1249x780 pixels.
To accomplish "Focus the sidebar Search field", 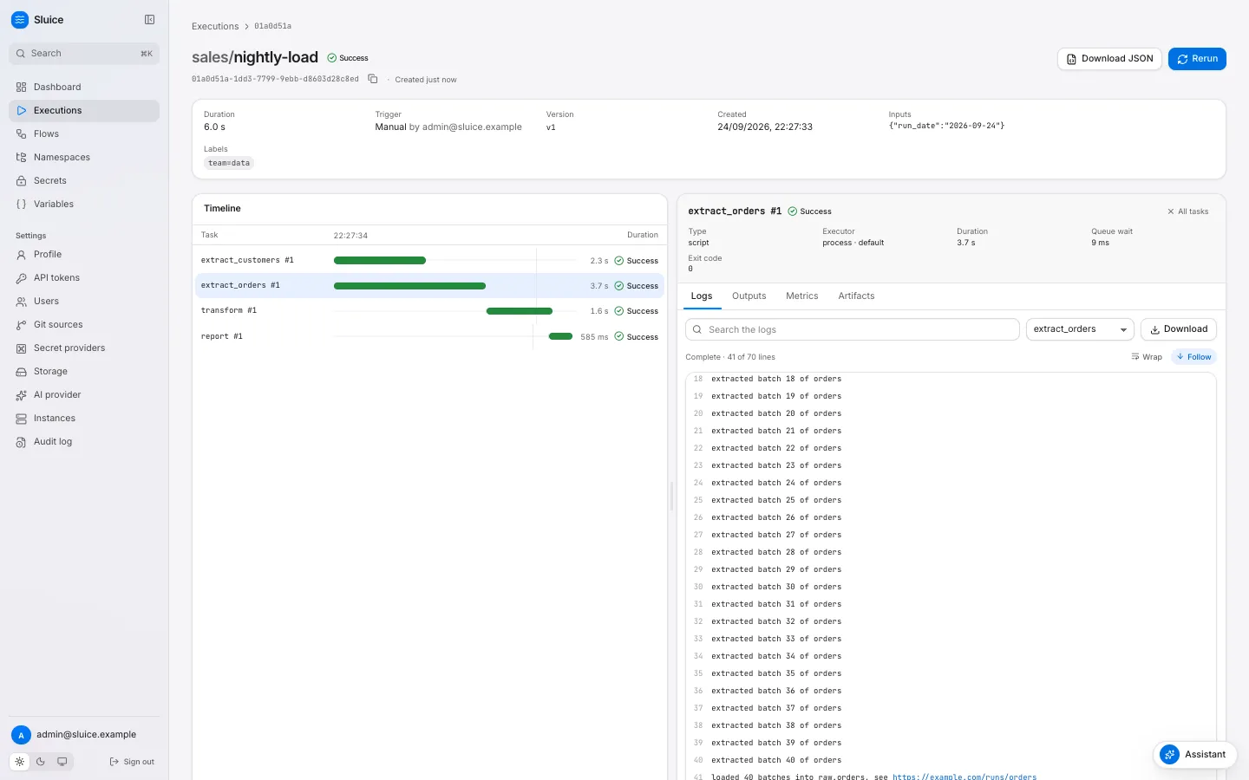I will [x=84, y=53].
